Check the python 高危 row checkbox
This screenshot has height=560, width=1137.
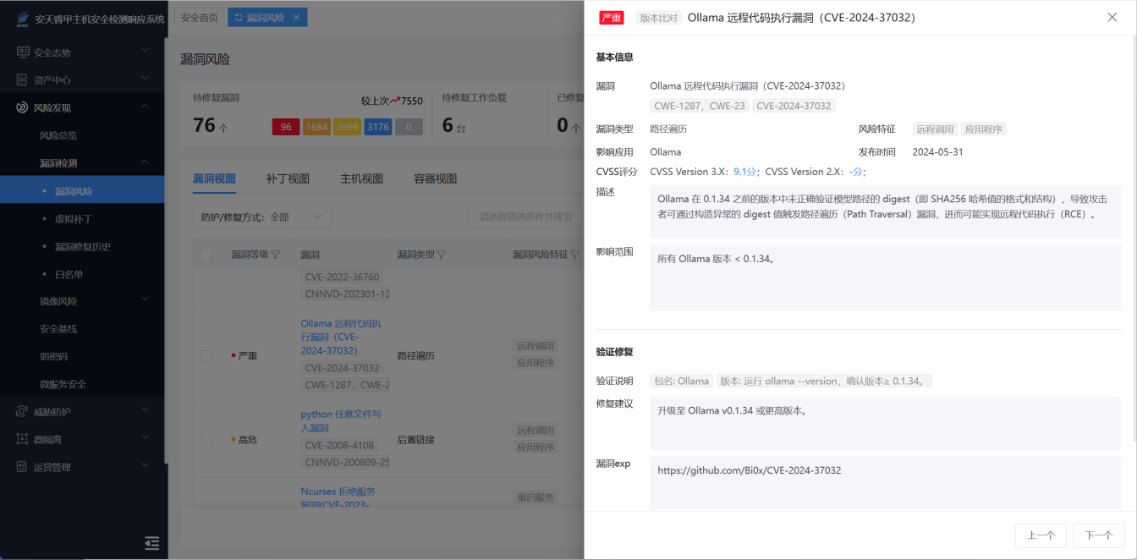point(206,440)
